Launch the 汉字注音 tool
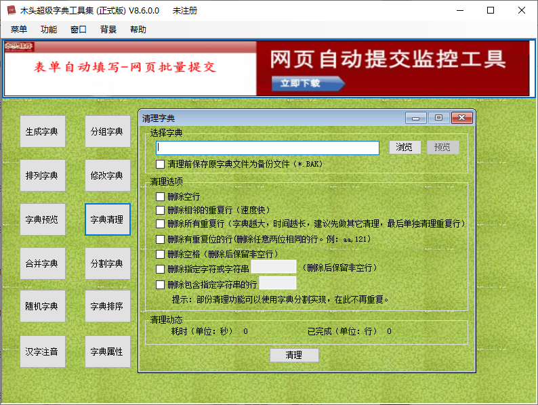The image size is (538, 405). coord(43,351)
